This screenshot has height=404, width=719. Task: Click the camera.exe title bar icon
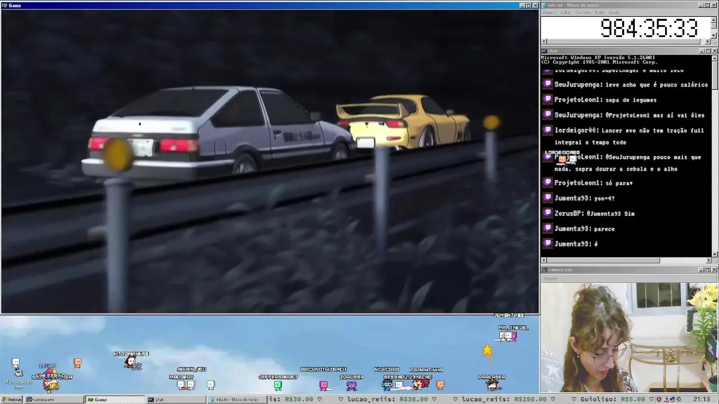coord(544,270)
